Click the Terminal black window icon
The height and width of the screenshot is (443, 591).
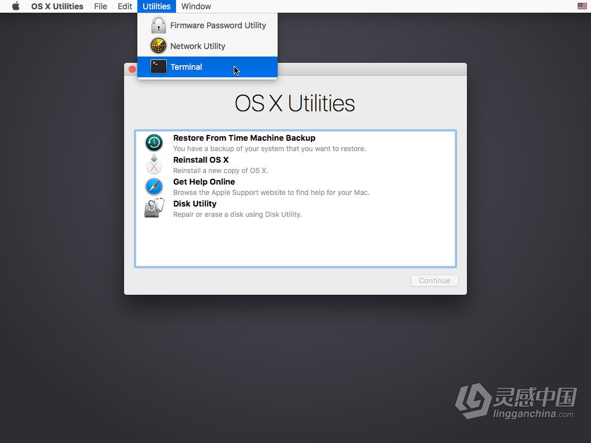click(158, 67)
